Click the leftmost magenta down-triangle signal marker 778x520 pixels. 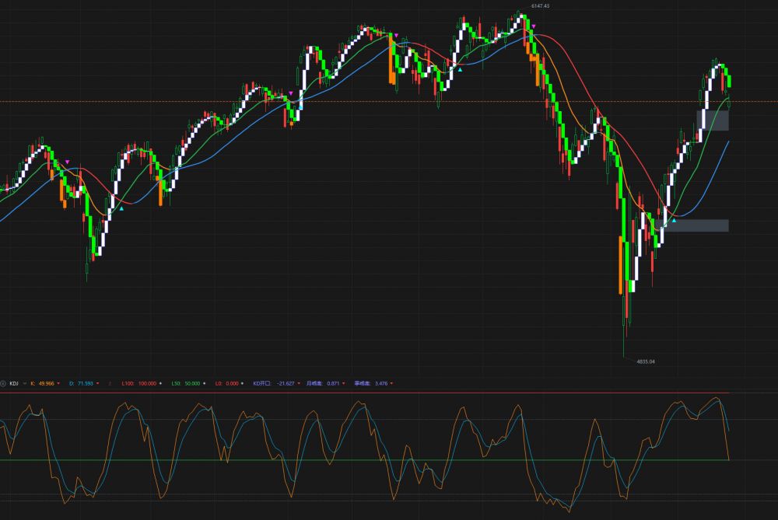pos(68,162)
